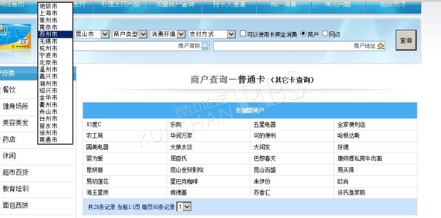Open the 昆山市 district dropdown
The image size is (441, 218).
(92, 34)
